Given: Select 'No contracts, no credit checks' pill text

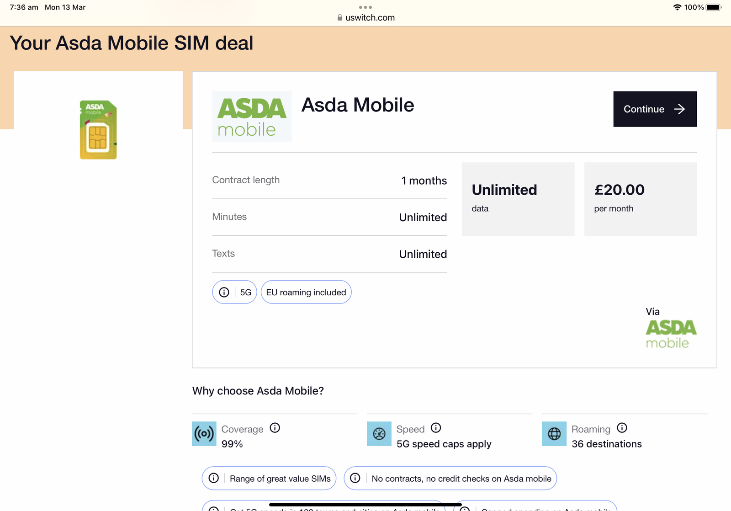Looking at the screenshot, I should [461, 479].
